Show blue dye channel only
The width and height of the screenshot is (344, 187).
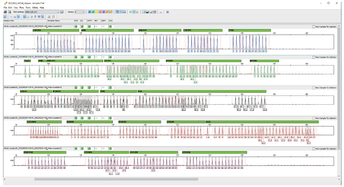[90, 12]
